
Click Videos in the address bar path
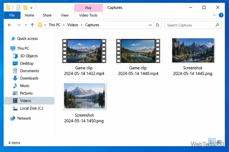coord(73,25)
